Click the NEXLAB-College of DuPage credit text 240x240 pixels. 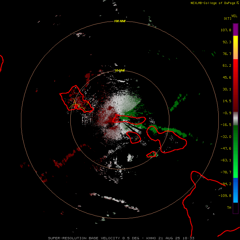(214, 3)
